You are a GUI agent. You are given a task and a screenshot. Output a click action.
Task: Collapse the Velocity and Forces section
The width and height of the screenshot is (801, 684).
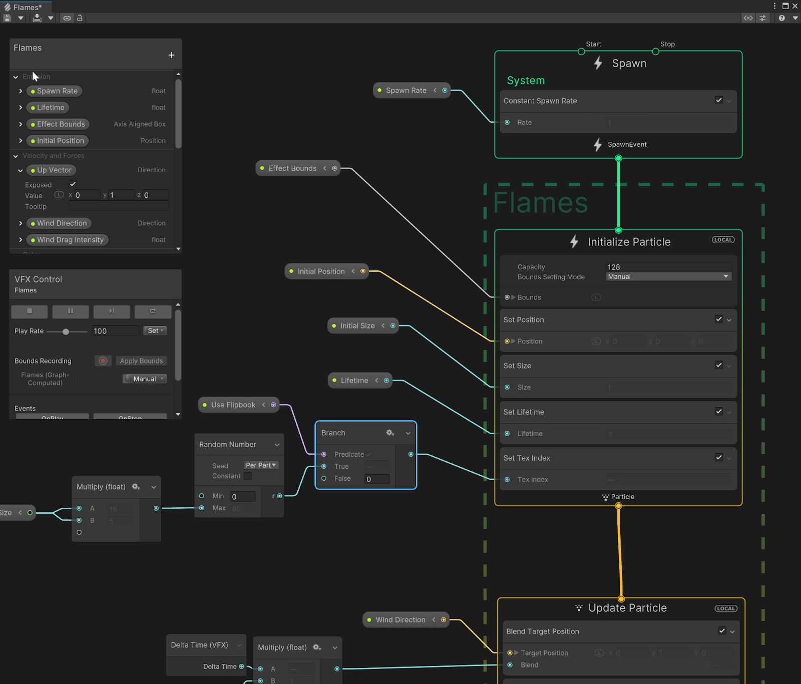click(16, 156)
